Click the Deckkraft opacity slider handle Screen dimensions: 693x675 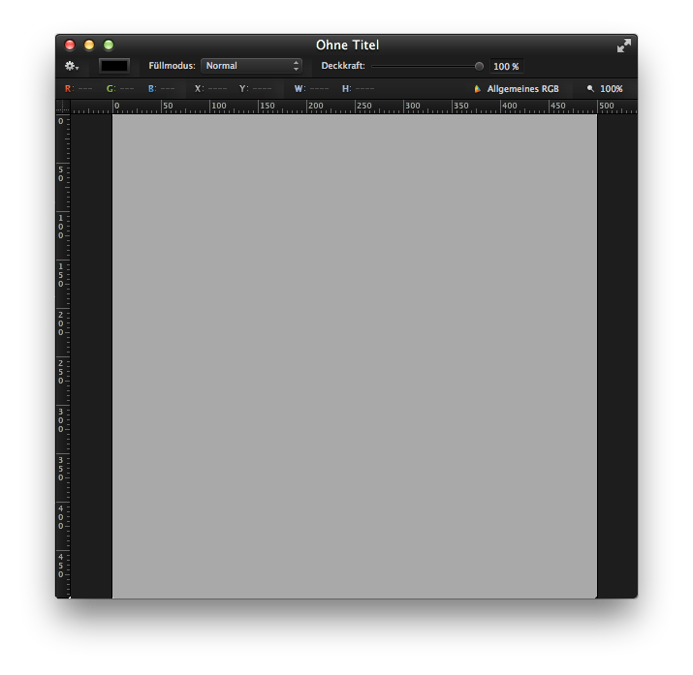tap(479, 66)
